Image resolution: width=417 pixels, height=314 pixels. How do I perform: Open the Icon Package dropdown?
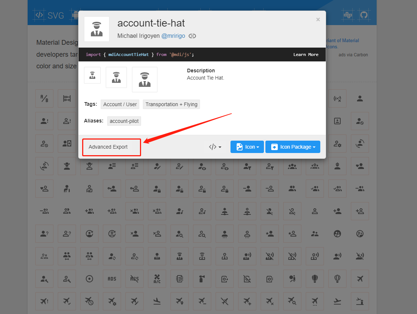(x=293, y=147)
